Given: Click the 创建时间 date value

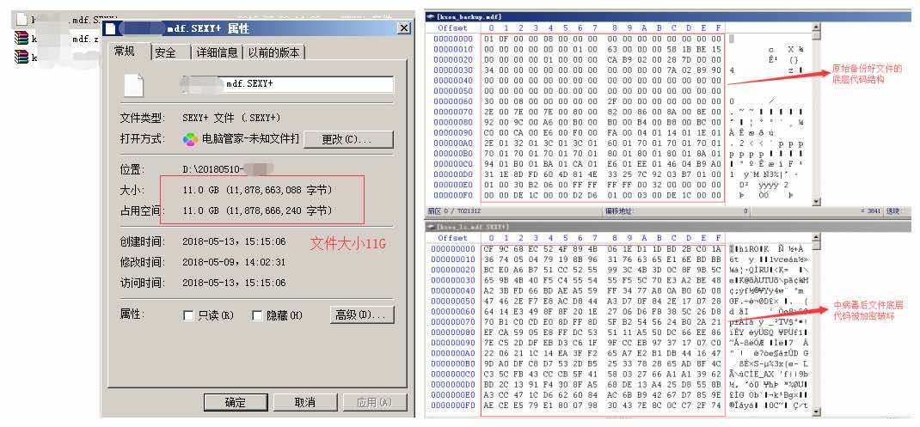Looking at the screenshot, I should coord(234,241).
